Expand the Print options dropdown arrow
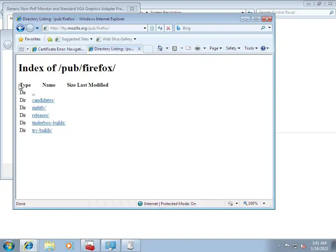This screenshot has height=252, width=336. click(x=204, y=48)
